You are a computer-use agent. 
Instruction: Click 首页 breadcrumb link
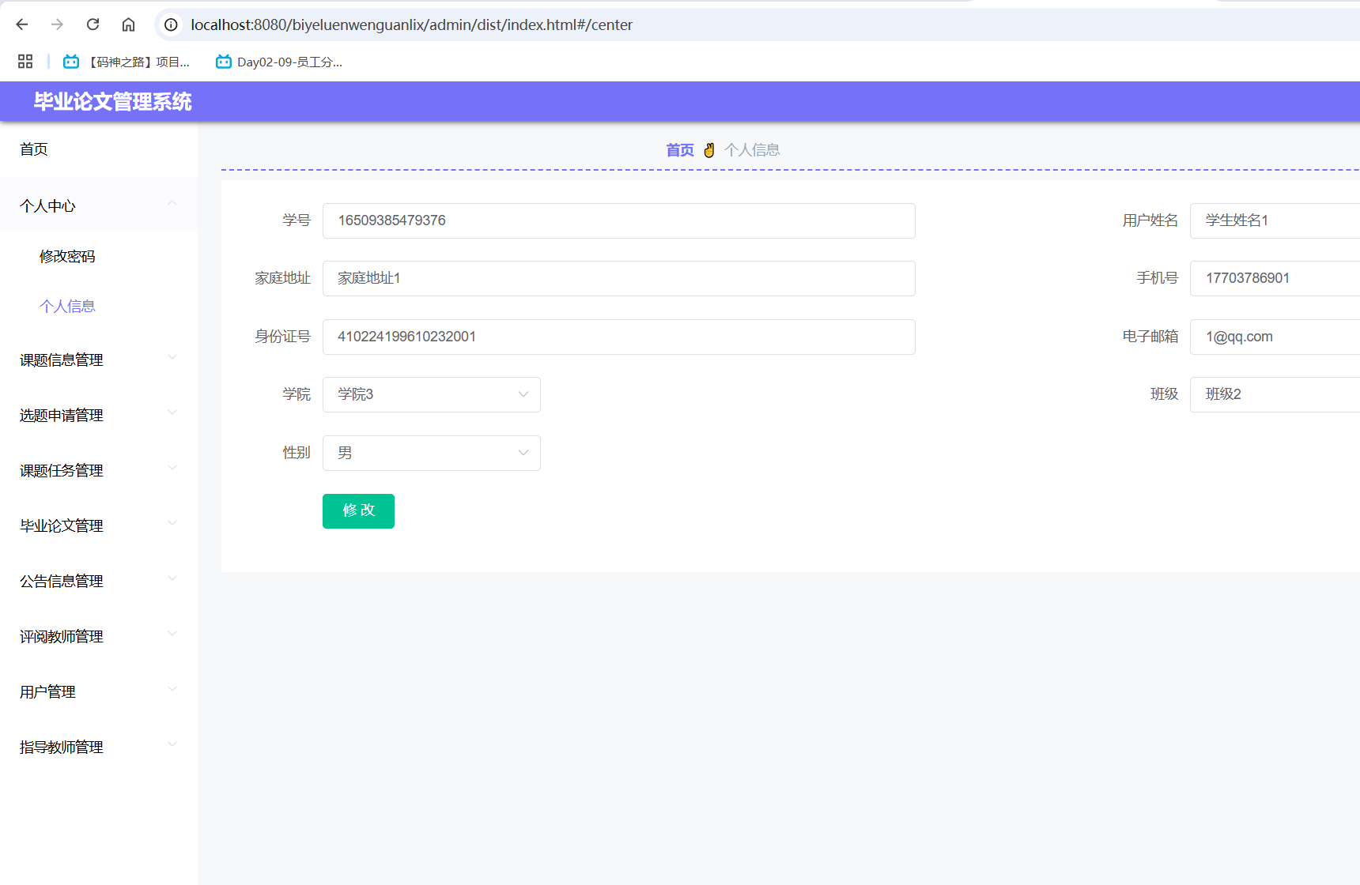680,150
